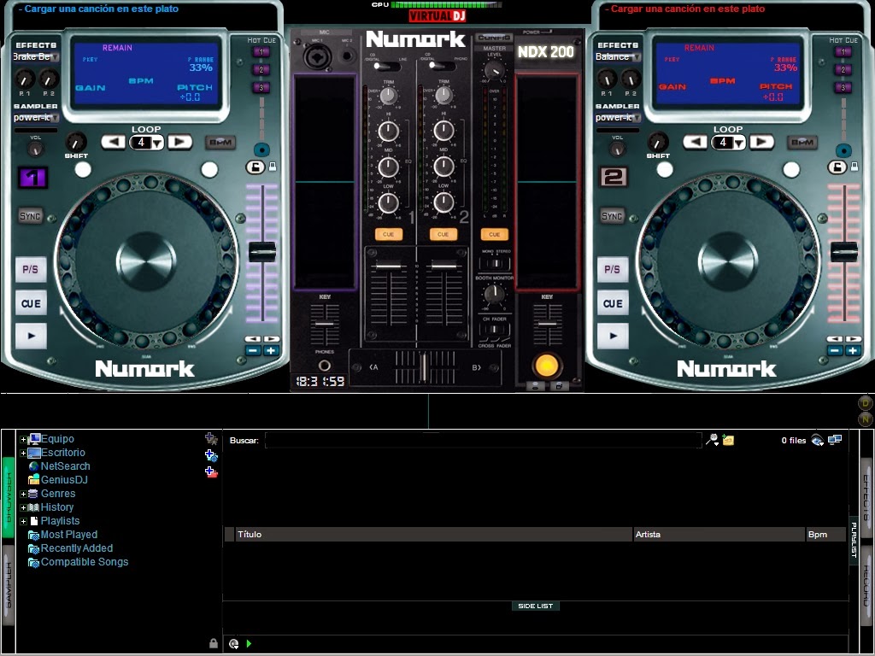Image resolution: width=875 pixels, height=656 pixels.
Task: Expand the Playlists tree item
Action: [x=22, y=521]
